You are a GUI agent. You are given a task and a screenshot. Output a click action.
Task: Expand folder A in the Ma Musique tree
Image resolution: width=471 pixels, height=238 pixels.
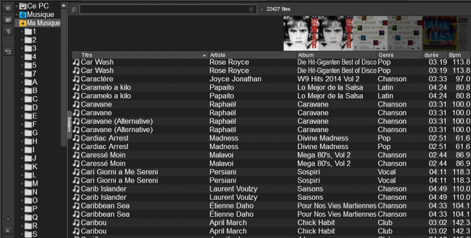22,82
